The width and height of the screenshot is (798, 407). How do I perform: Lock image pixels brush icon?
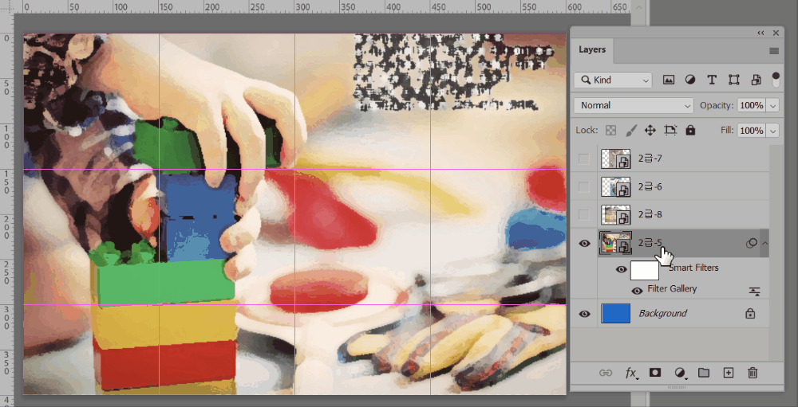(630, 131)
